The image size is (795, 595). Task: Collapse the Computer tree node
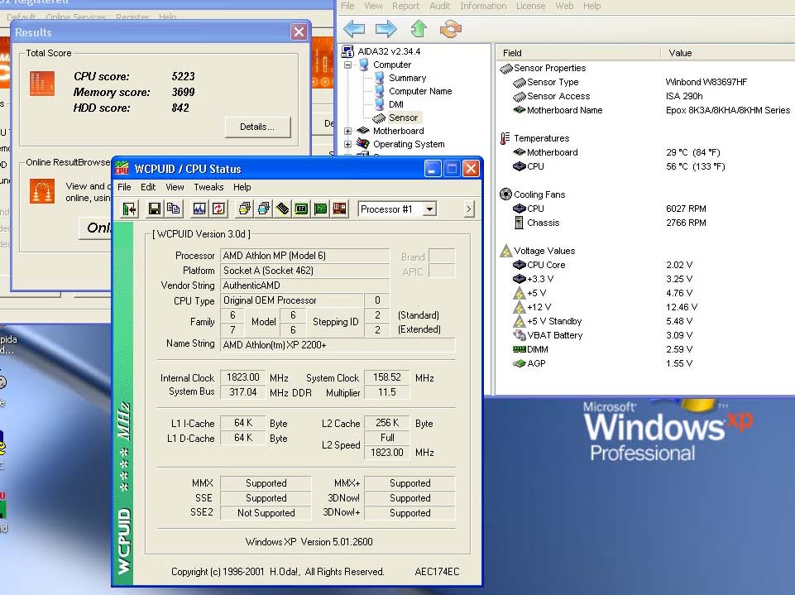pos(348,65)
